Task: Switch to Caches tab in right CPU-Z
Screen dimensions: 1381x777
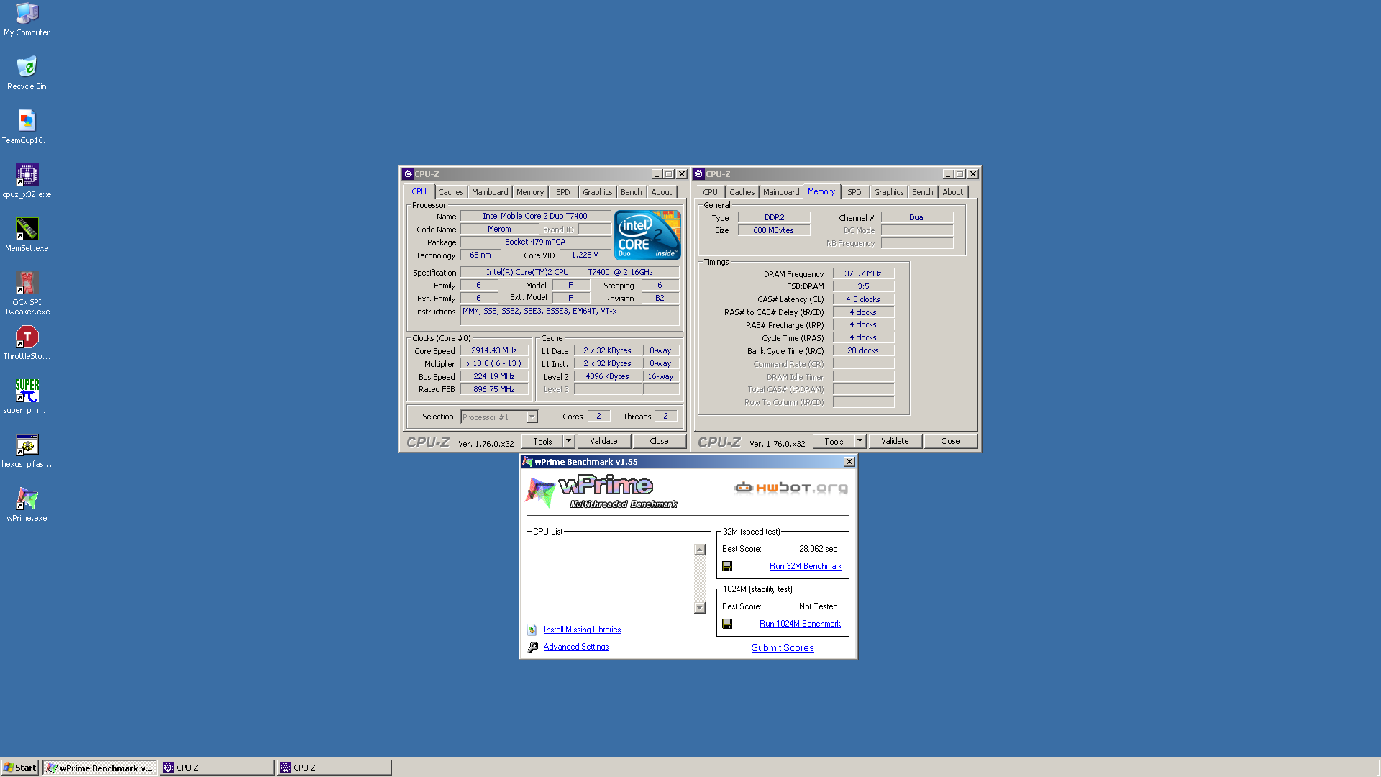Action: pos(742,192)
